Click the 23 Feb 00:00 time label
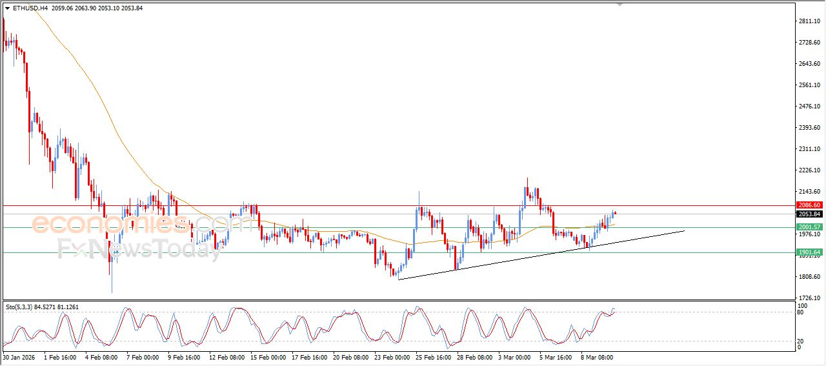This screenshot has width=826, height=366. [x=392, y=356]
